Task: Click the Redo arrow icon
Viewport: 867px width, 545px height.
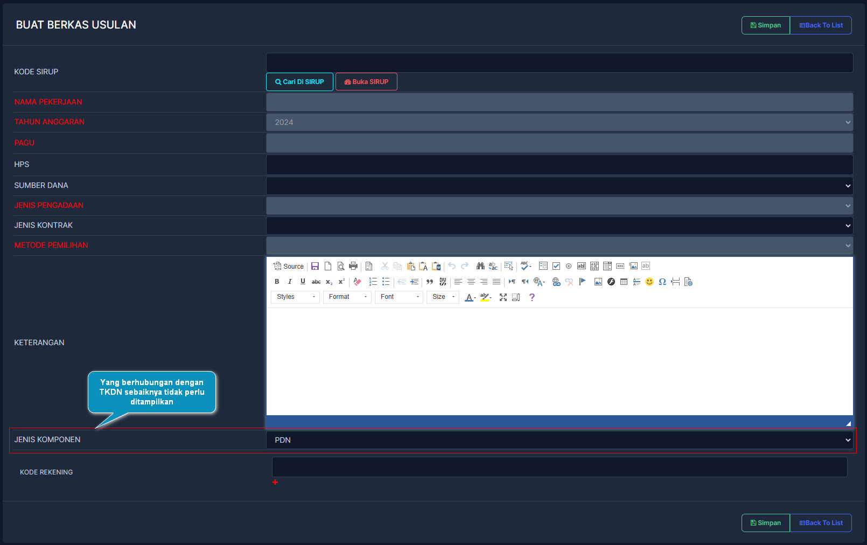Action: [x=465, y=266]
